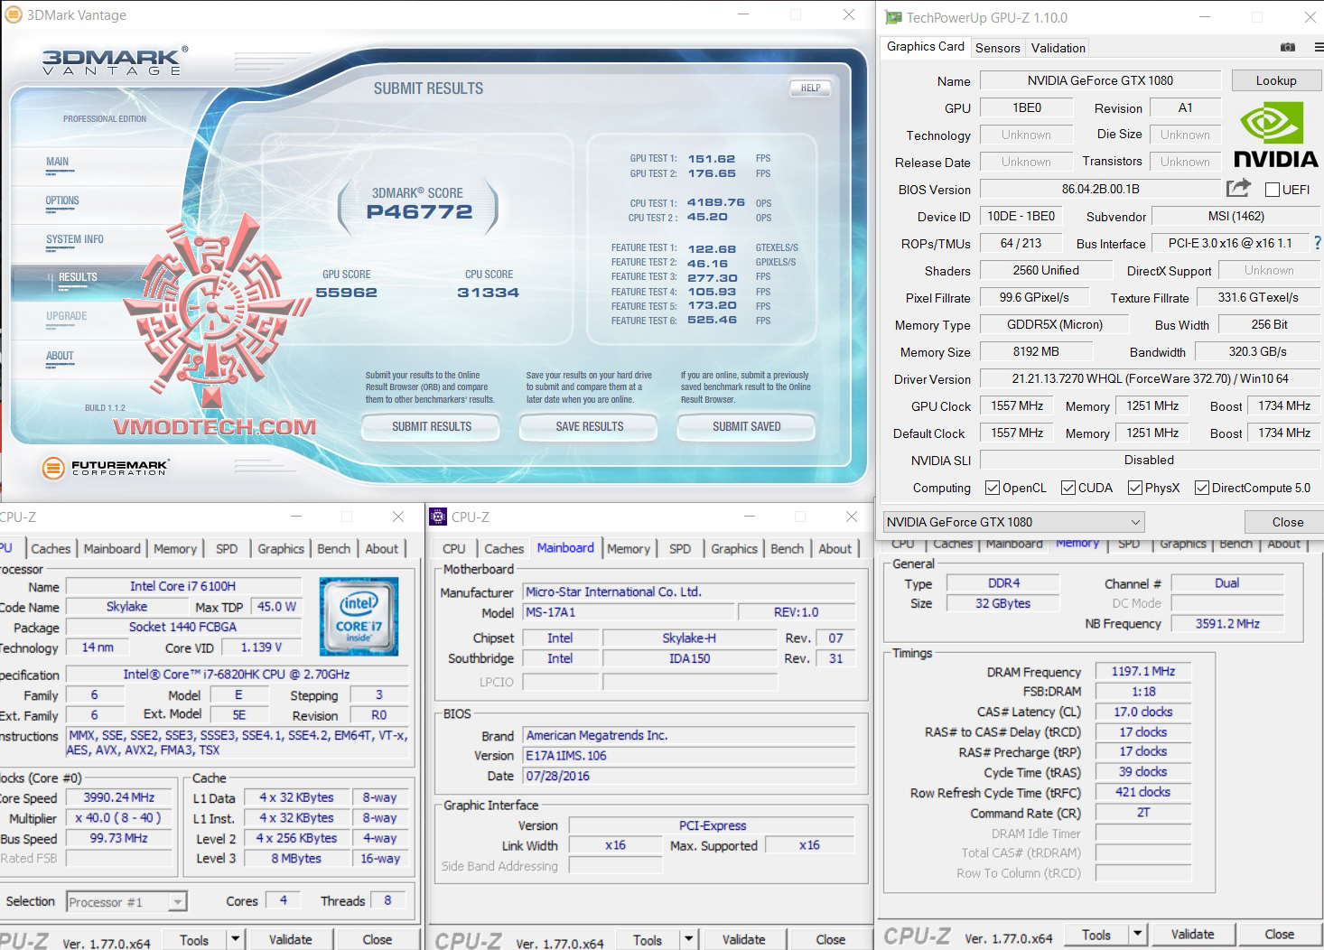Open the Processor #1 selection dropdown
Screen dimensions: 1324x950
point(126,901)
